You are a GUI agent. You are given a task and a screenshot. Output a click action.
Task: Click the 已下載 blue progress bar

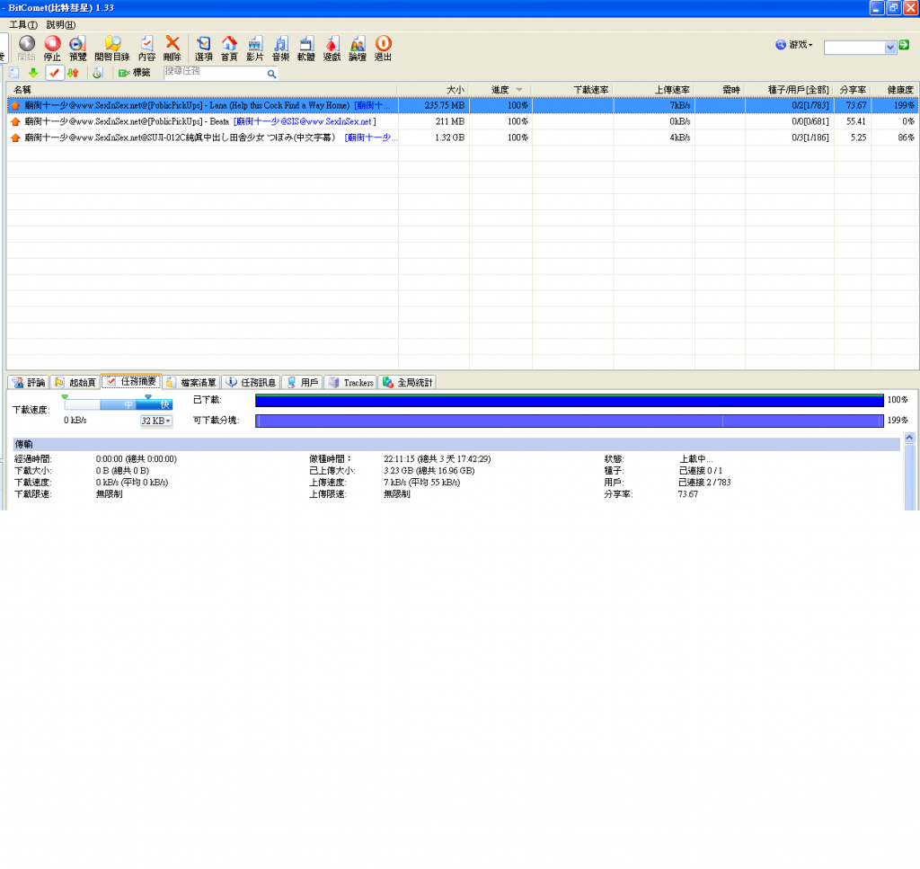coord(569,400)
